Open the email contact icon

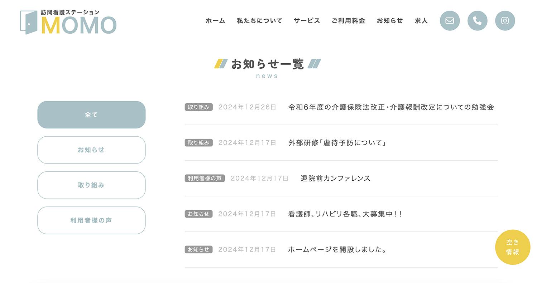450,20
